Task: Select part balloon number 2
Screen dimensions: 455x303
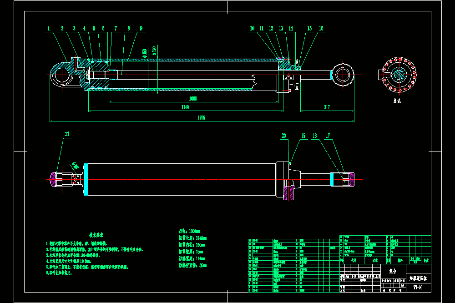Action: coord(62,29)
